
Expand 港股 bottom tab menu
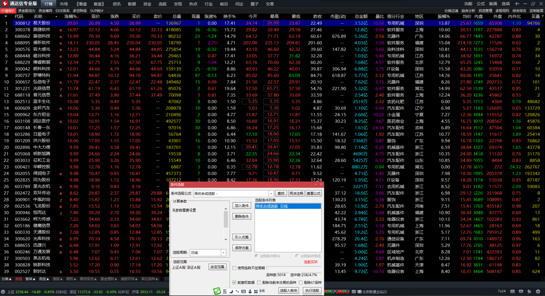(x=58, y=279)
